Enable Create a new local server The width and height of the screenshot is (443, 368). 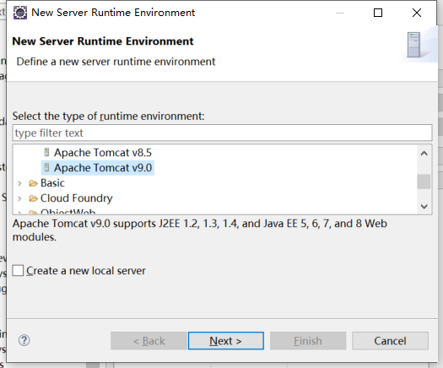click(18, 270)
